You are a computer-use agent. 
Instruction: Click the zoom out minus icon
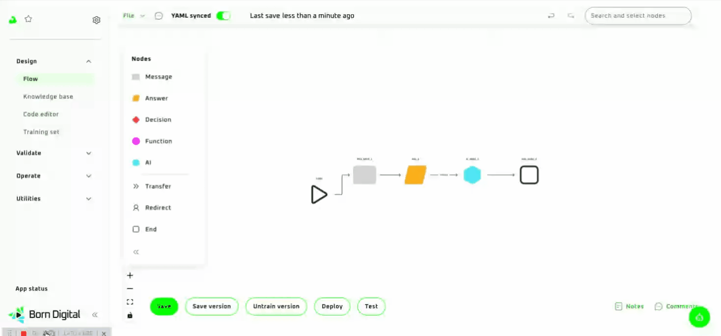[130, 289]
